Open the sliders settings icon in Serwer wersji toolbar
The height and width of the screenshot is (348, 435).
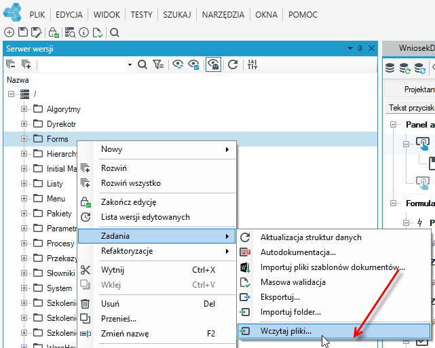pyautogui.click(x=252, y=64)
